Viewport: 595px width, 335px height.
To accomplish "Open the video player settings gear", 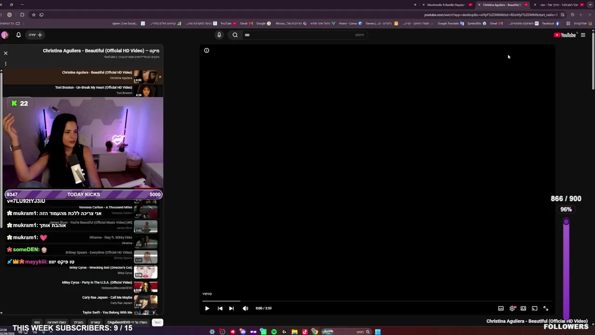I will (x=512, y=308).
